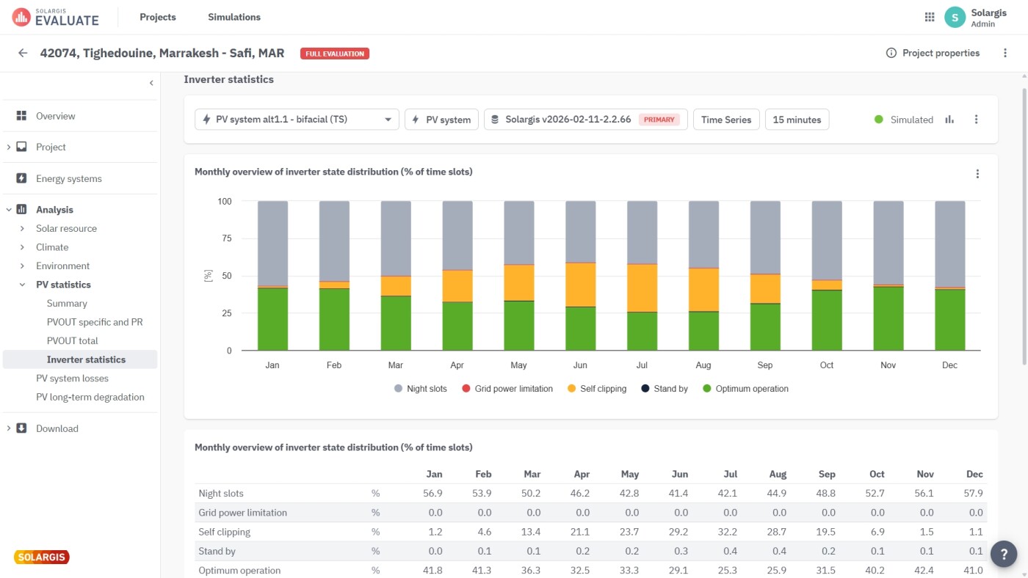This screenshot has height=578, width=1028.
Task: Expand the Download sidebar section
Action: pos(9,428)
